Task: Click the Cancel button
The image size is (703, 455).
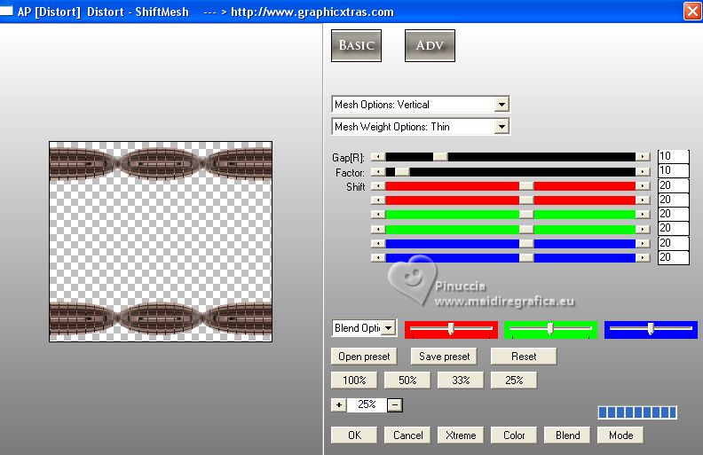Action: (x=407, y=435)
